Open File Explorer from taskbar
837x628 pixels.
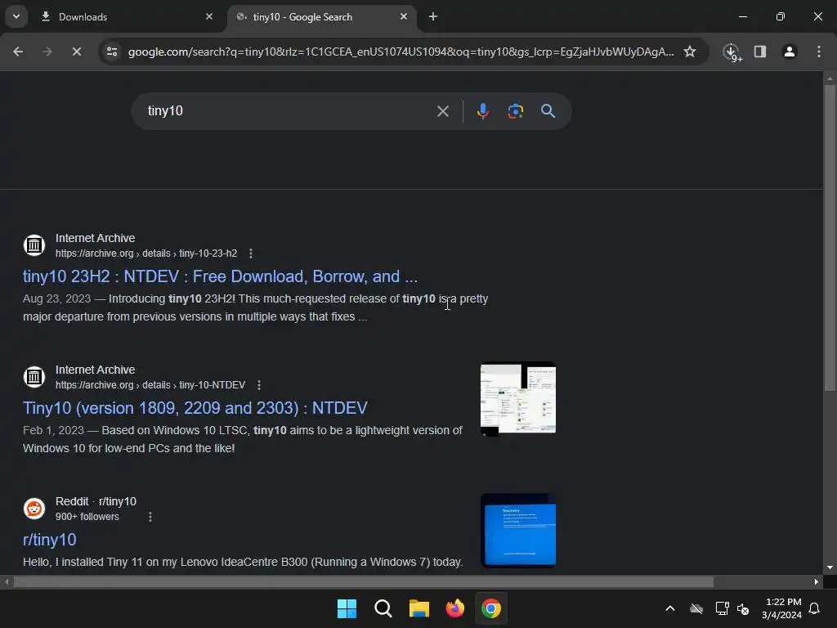[419, 608]
